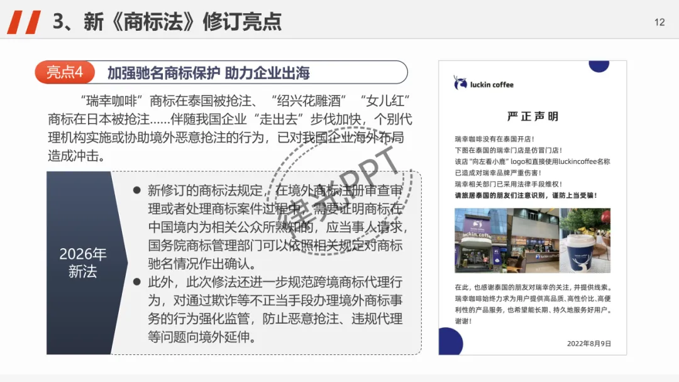679x382 pixels.
Task: Click the bullet starting 此外，此次修法还进一步
Action: pyautogui.click(x=268, y=309)
